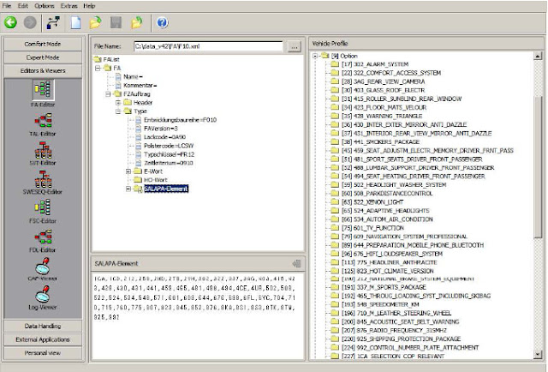
Task: Click folder icon of 601_TV_FUNCTION
Action: [x=335, y=228]
